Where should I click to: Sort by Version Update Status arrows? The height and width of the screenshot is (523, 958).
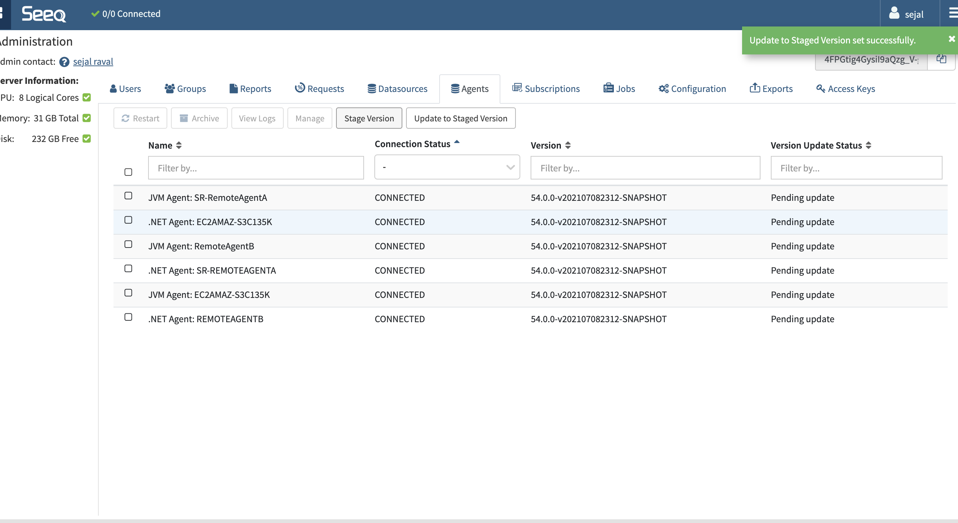pos(868,146)
